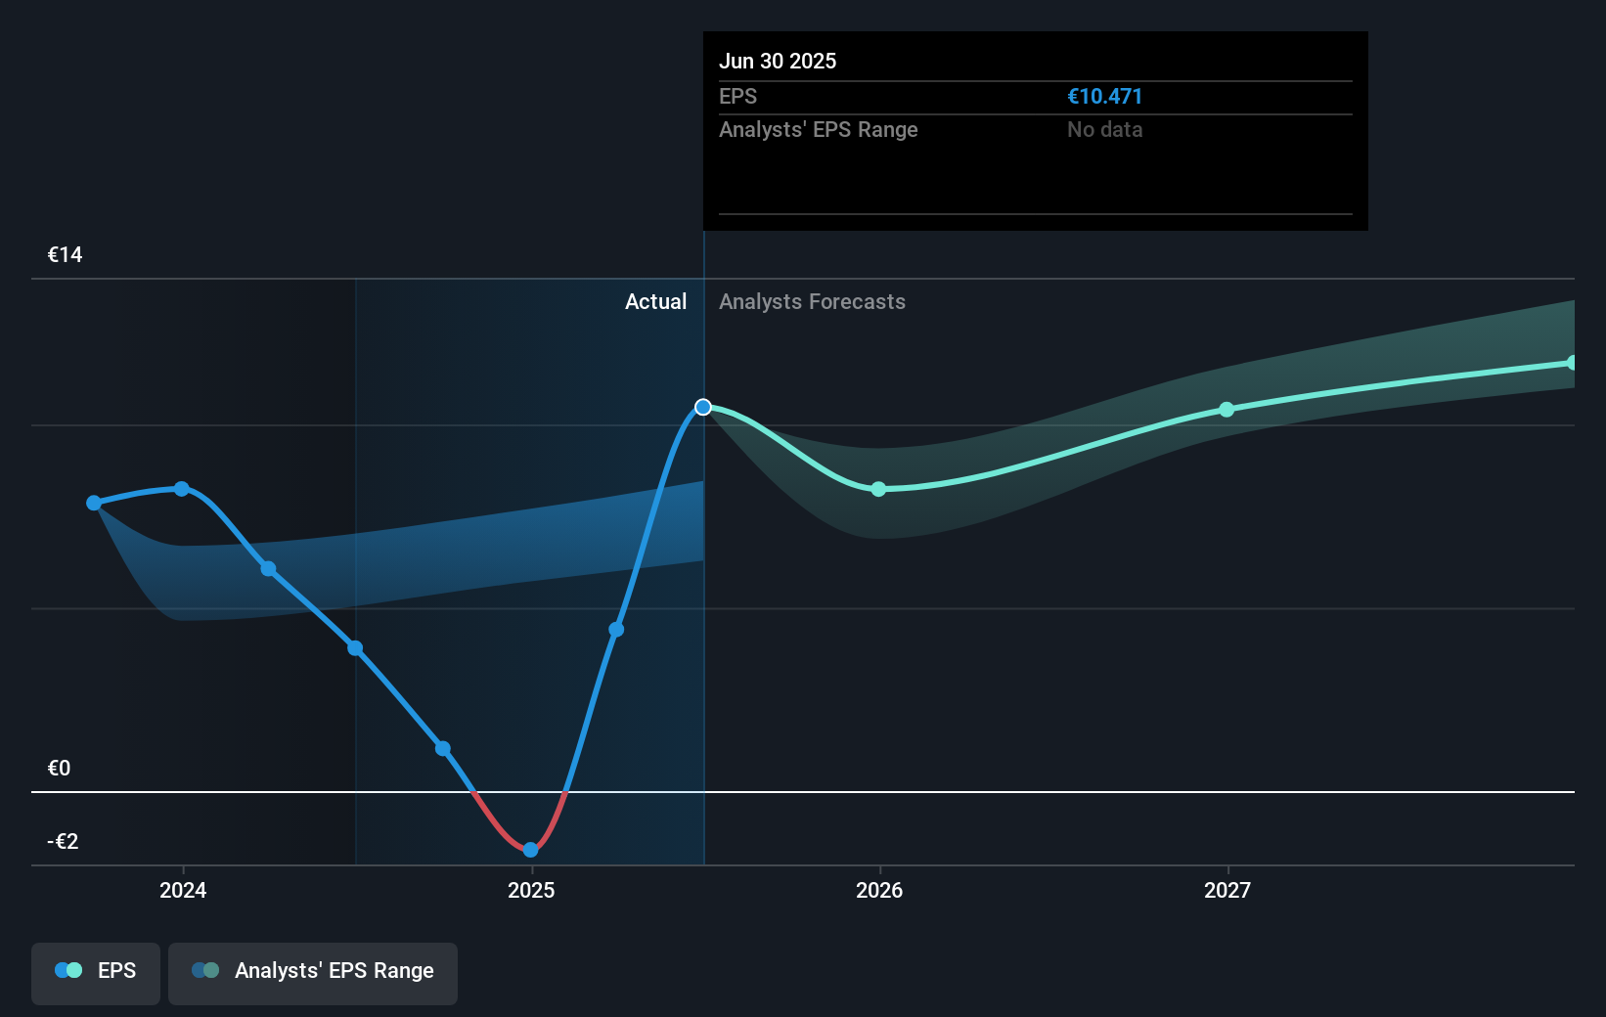Expand the Analysts' EPS Range row
Viewport: 1606px width, 1017px height.
point(819,129)
